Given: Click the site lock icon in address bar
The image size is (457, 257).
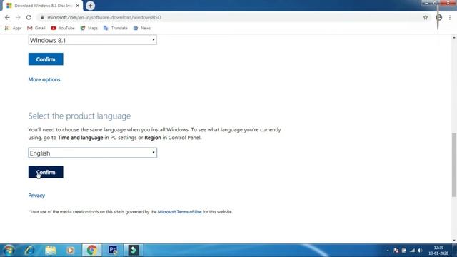Looking at the screenshot, I should (42, 17).
